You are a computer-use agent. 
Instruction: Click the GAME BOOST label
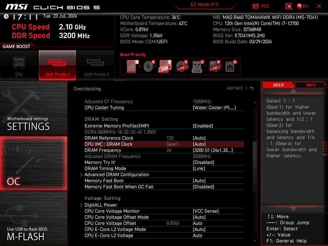[x=16, y=46]
